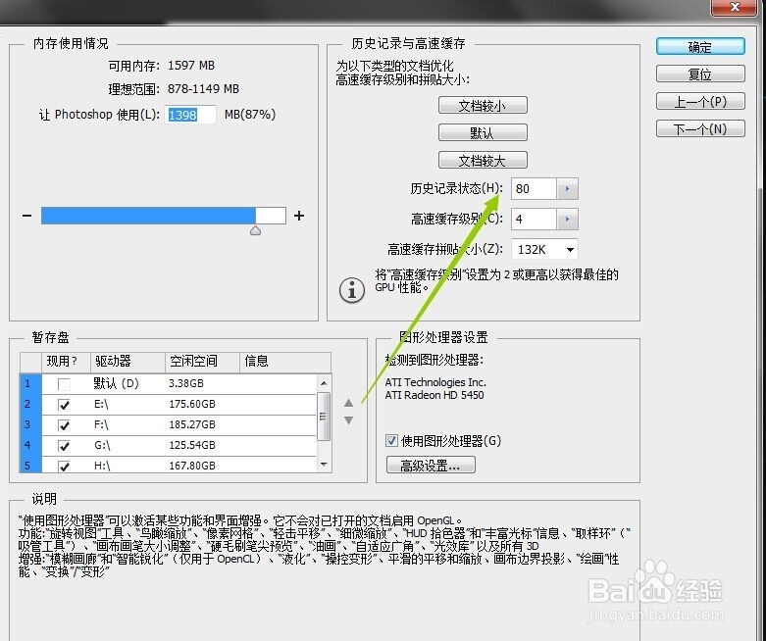Click scratch disk list scroll-up arrow
Screen dimensions: 766x641
coord(324,383)
